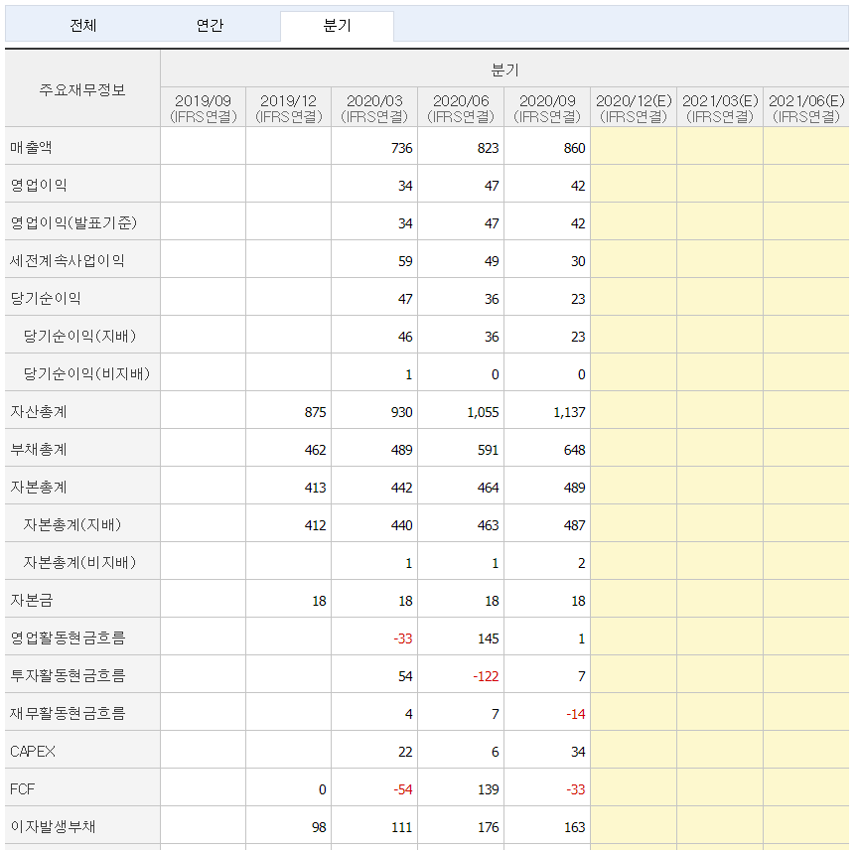
Task: Select the 영업이익(발표기준) row label
Action: click(73, 223)
